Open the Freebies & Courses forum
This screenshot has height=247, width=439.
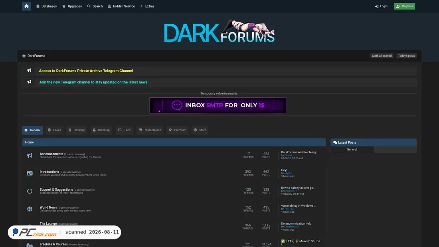[54, 244]
